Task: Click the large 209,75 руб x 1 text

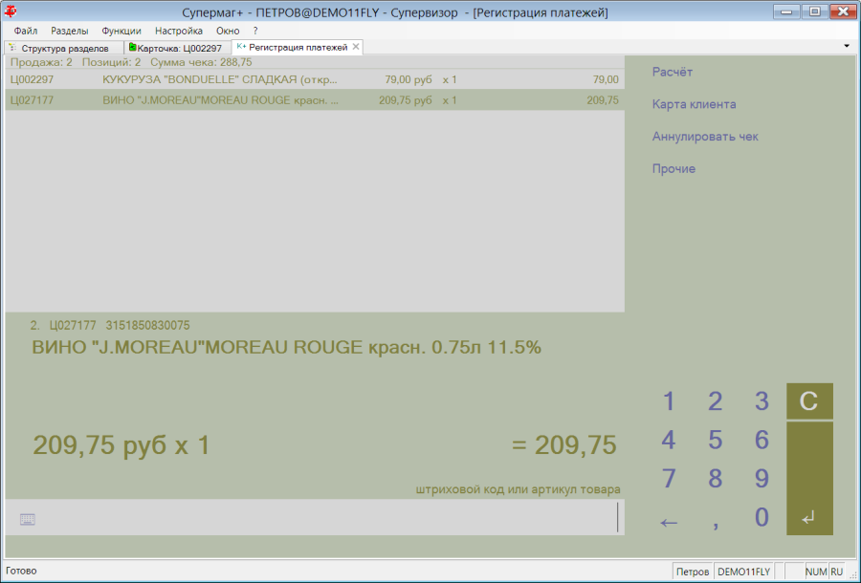Action: point(121,444)
